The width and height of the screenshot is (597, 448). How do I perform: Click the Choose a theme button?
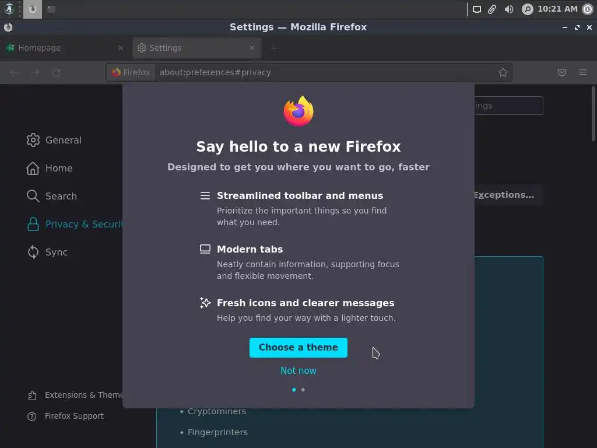(x=298, y=348)
